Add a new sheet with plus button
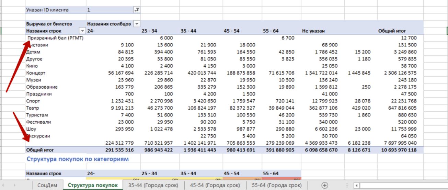448x190 pixels. [324, 185]
